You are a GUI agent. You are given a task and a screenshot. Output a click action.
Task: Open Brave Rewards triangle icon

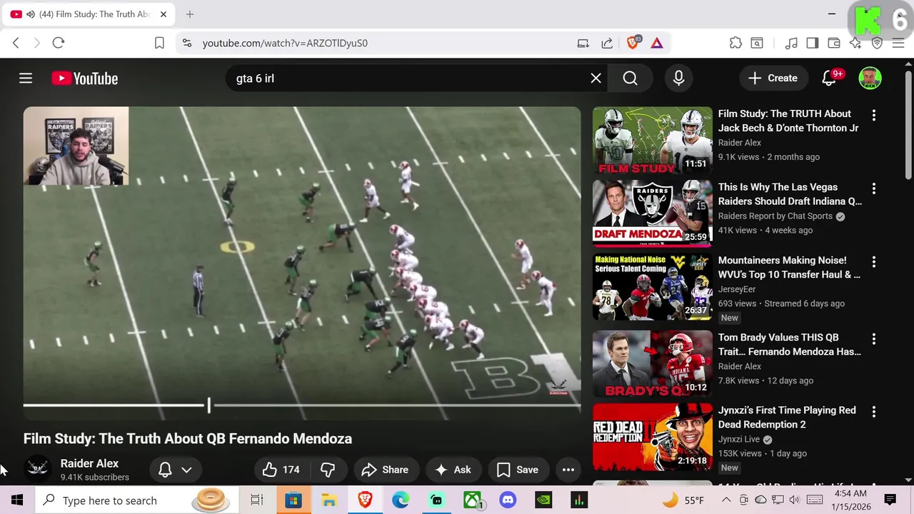[x=657, y=43]
